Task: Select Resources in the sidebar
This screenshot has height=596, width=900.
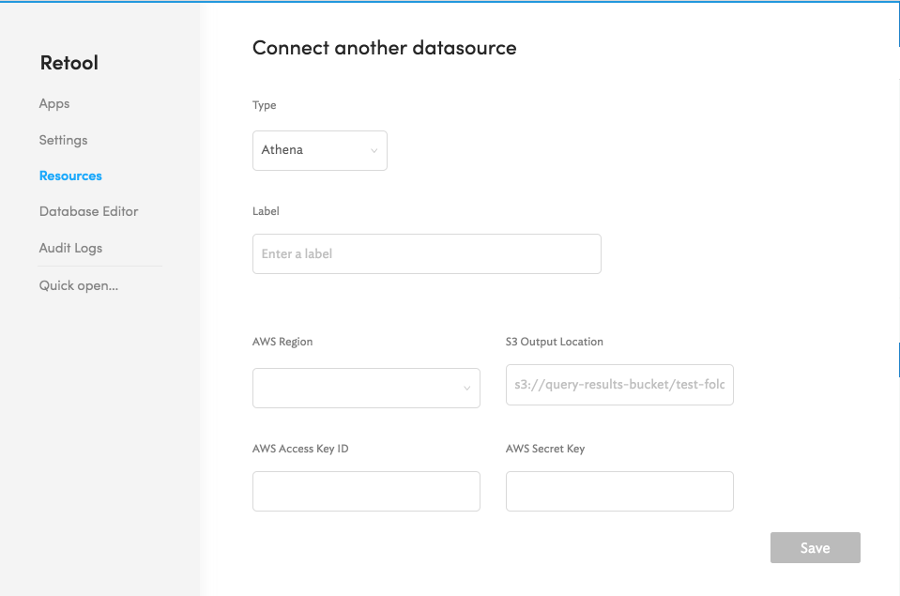Action: click(x=70, y=176)
